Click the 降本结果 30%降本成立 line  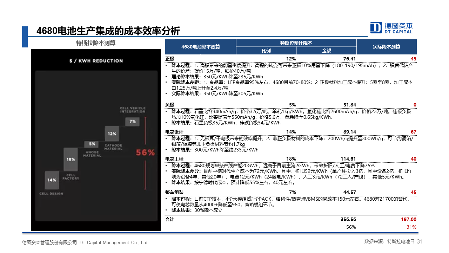(197, 210)
